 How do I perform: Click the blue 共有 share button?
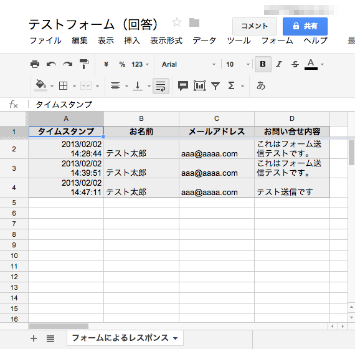pos(305,26)
